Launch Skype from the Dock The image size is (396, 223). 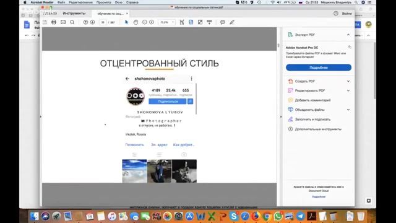234,216
